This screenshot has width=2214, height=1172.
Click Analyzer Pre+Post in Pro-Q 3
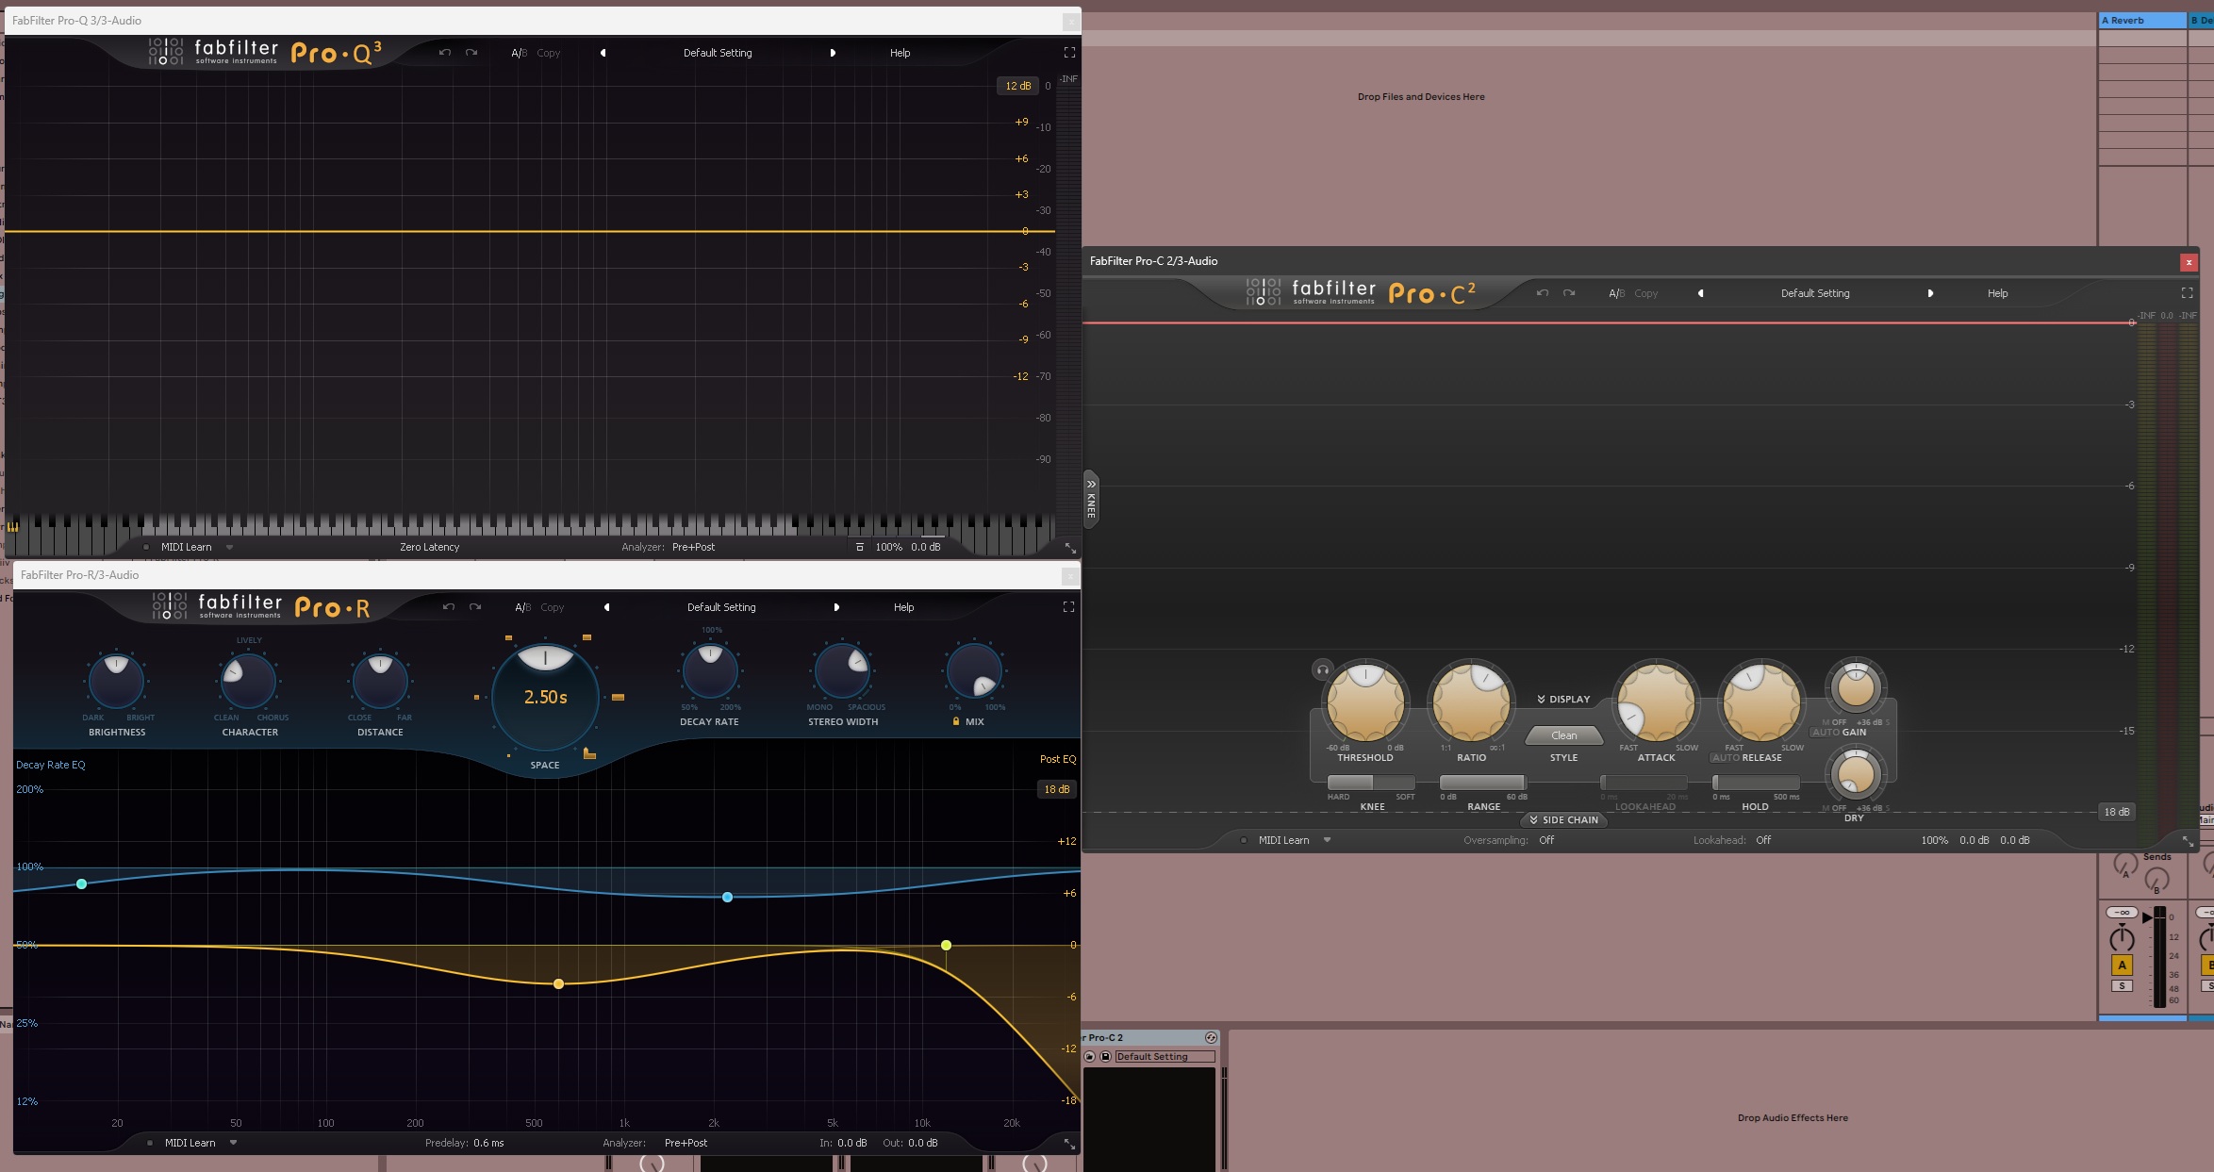693,547
